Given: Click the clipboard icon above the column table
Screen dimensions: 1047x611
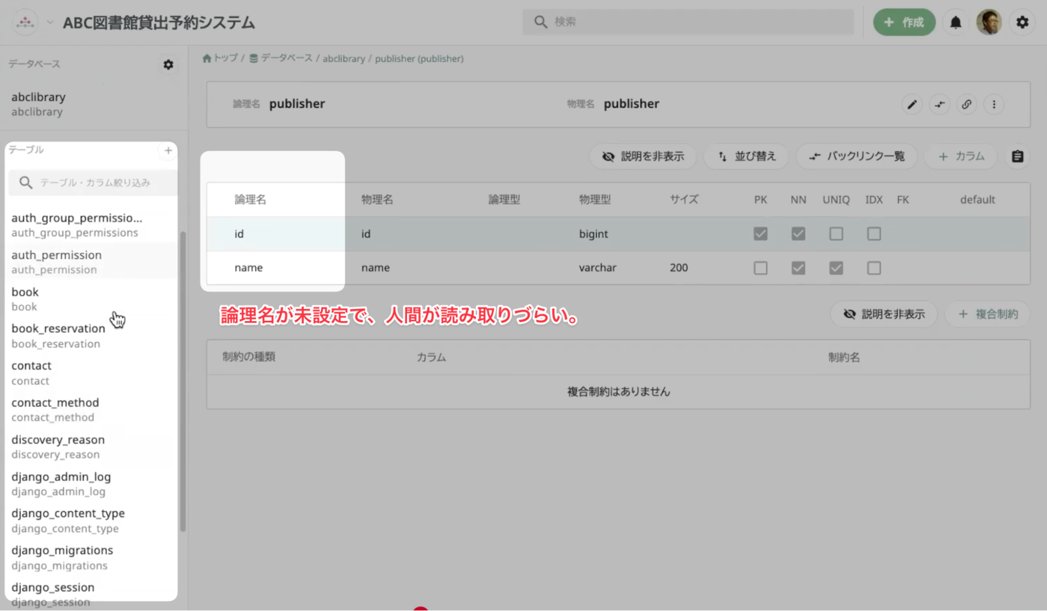Looking at the screenshot, I should tap(1016, 156).
